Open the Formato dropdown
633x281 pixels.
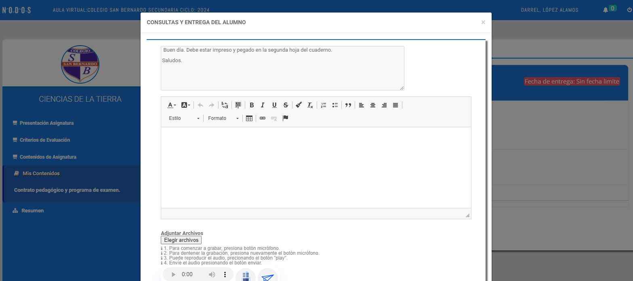(x=223, y=118)
